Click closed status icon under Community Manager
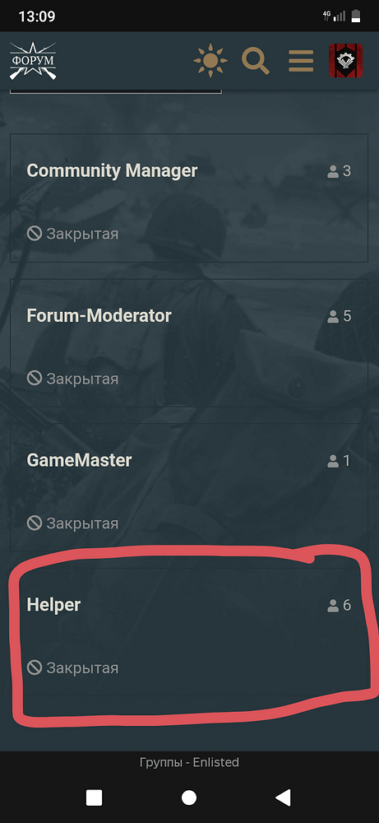This screenshot has width=379, height=823. click(x=35, y=234)
